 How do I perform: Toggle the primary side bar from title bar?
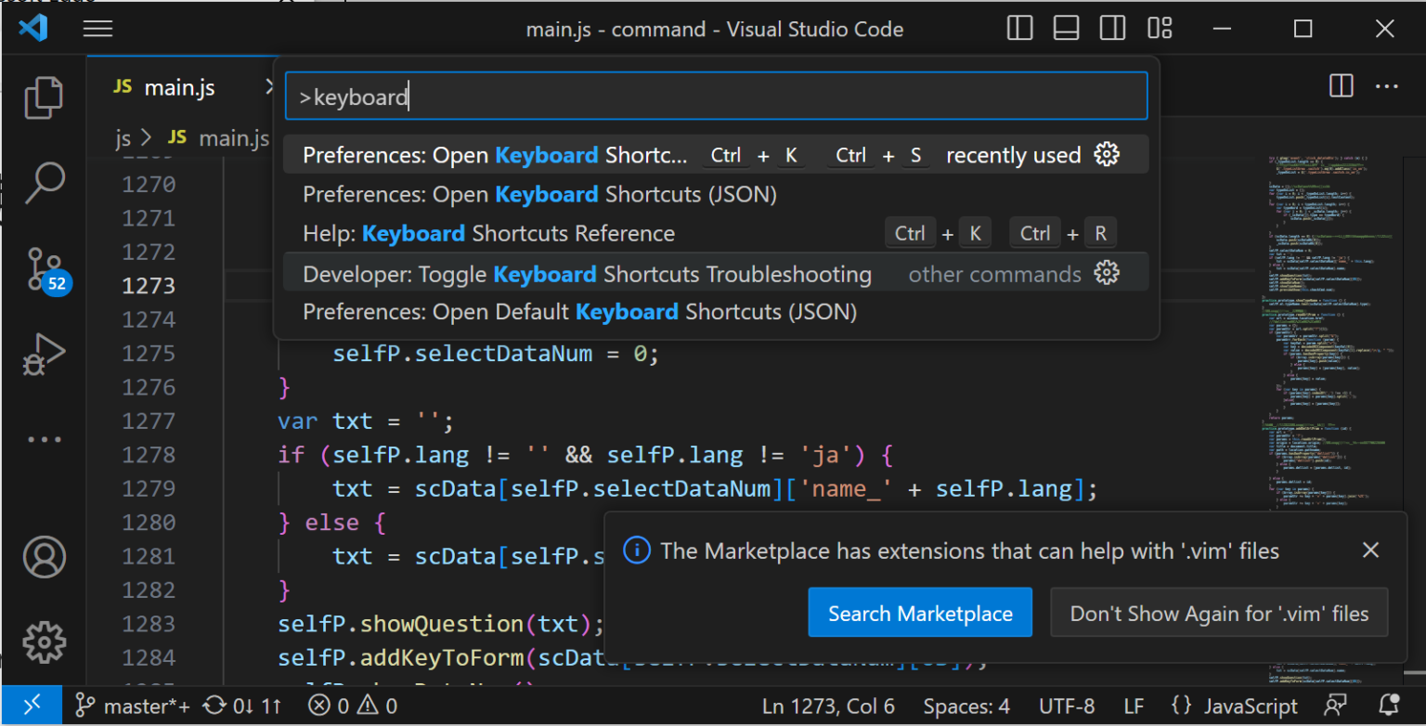1019,28
